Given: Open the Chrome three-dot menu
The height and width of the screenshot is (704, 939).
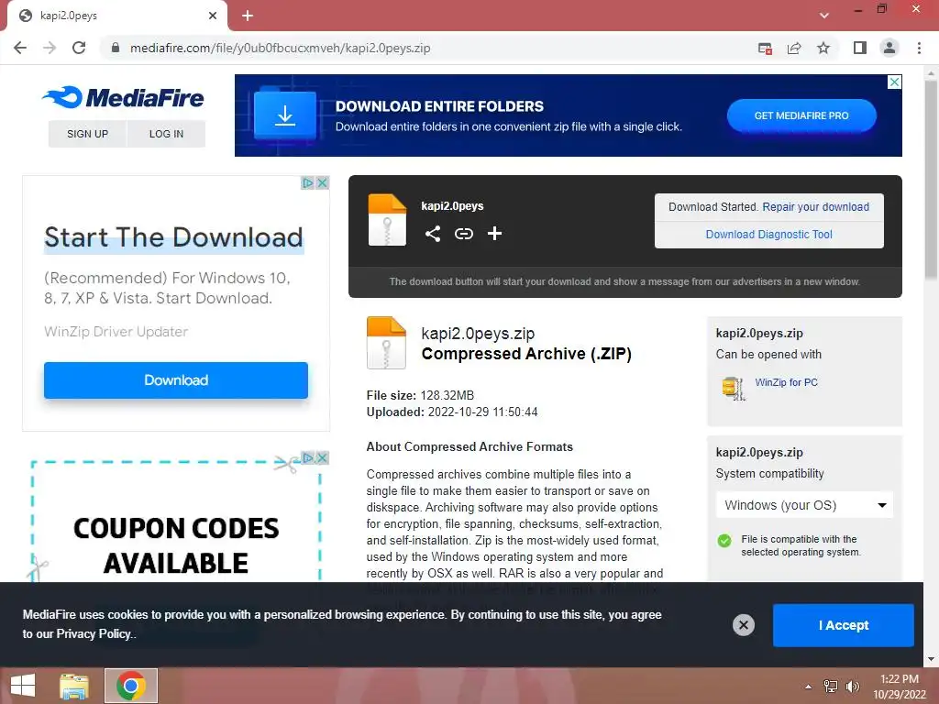Looking at the screenshot, I should pos(919,48).
